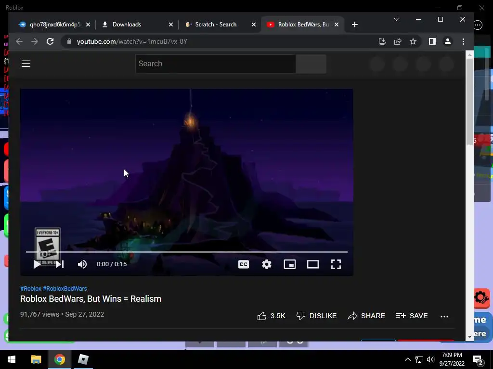Like the video with 3.5K likes

[x=272, y=316]
